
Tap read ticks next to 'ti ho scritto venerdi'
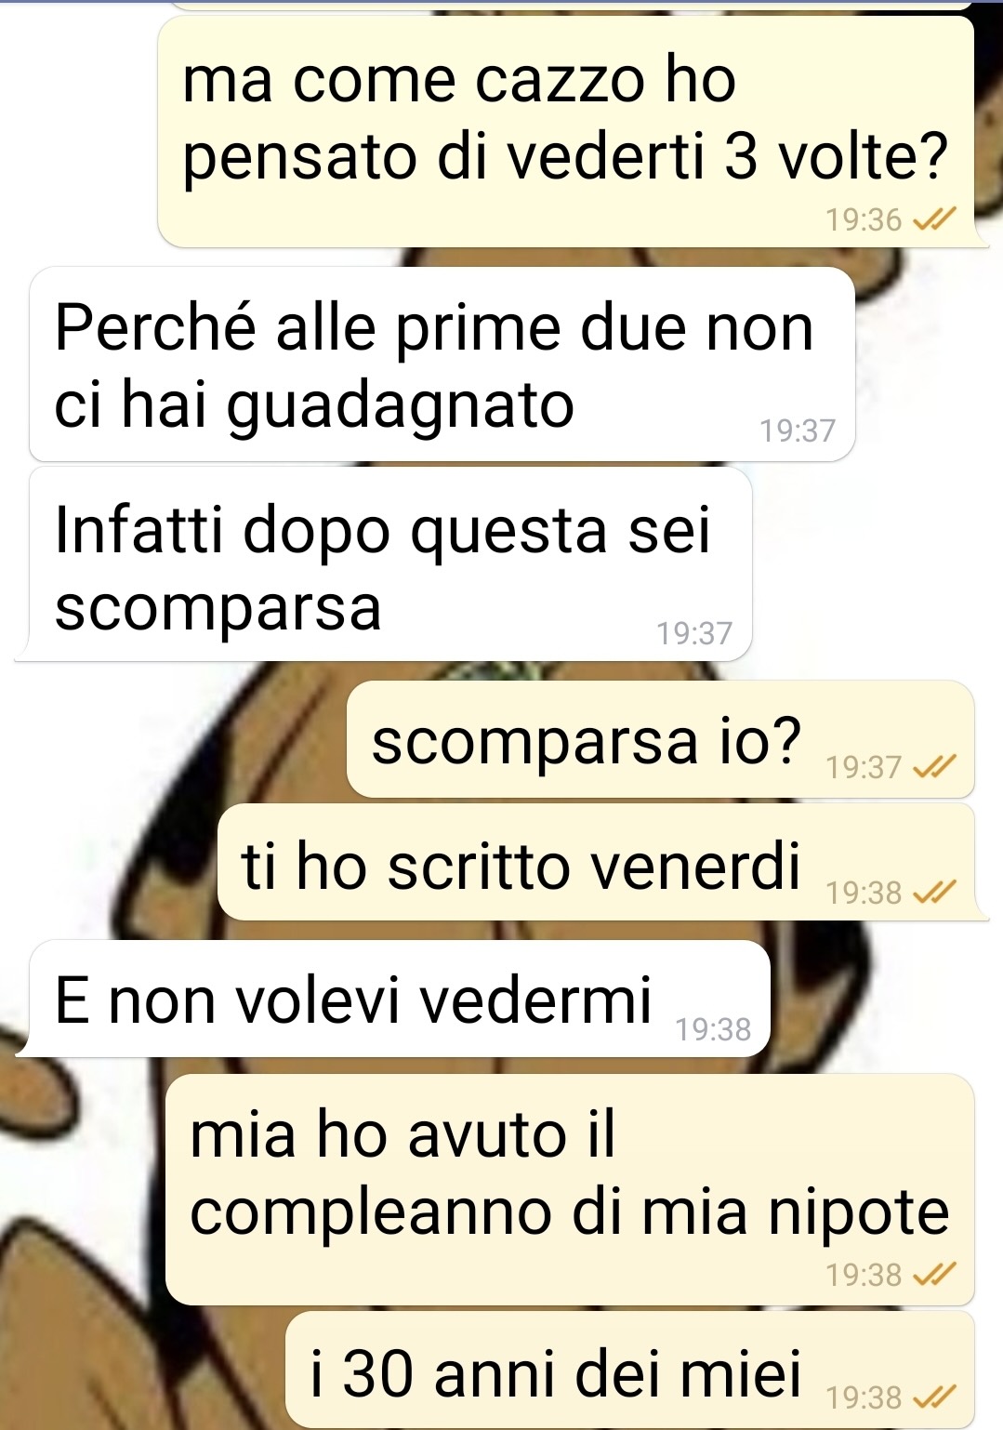pyautogui.click(x=934, y=893)
